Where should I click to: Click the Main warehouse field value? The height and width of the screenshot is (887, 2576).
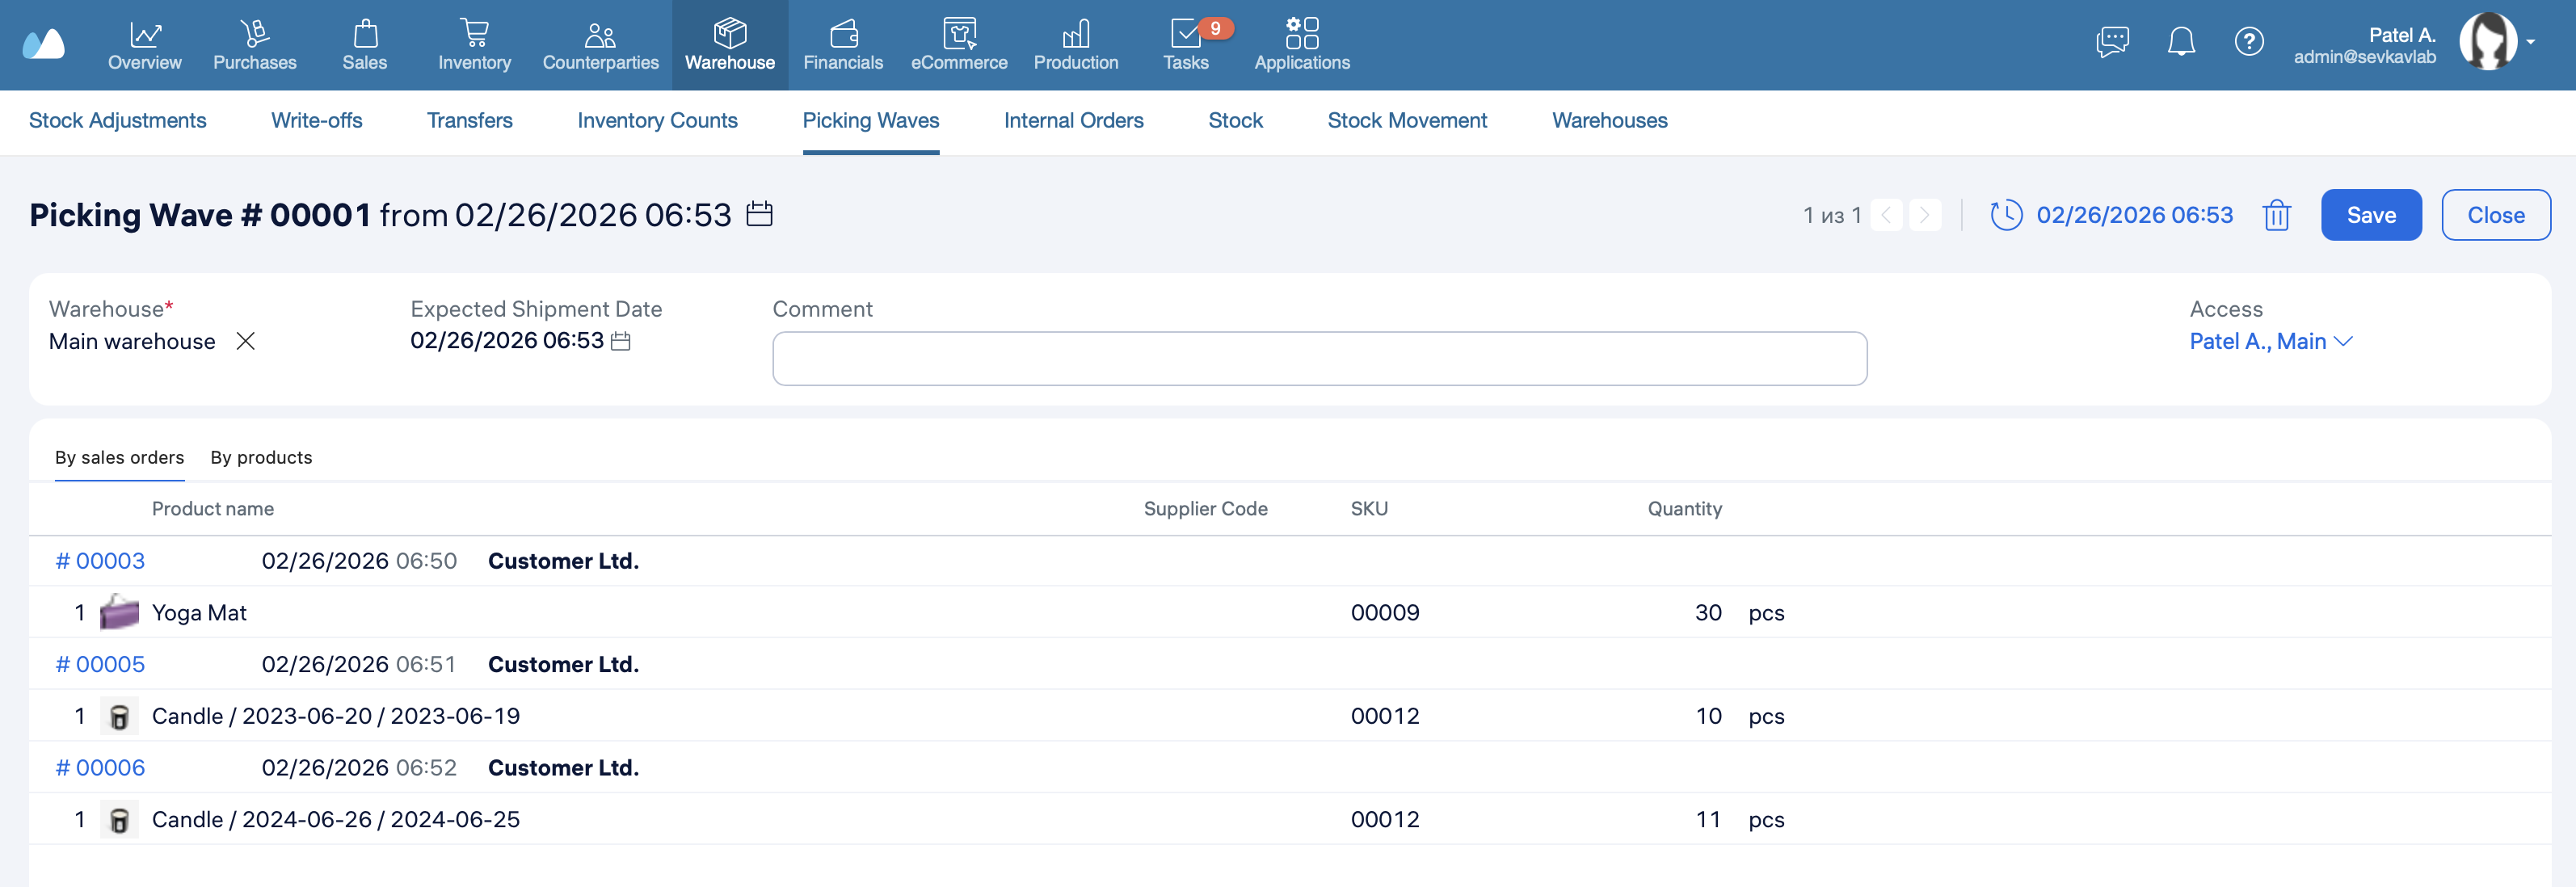coord(132,341)
